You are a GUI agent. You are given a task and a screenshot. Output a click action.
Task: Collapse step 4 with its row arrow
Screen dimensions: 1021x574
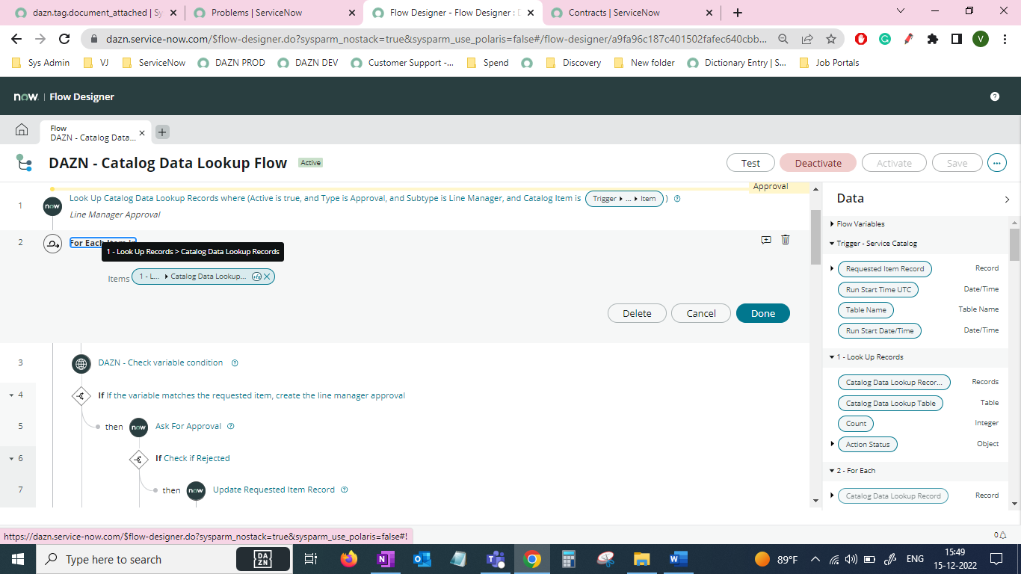[11, 395]
